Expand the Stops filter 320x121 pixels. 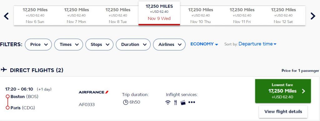99,45
